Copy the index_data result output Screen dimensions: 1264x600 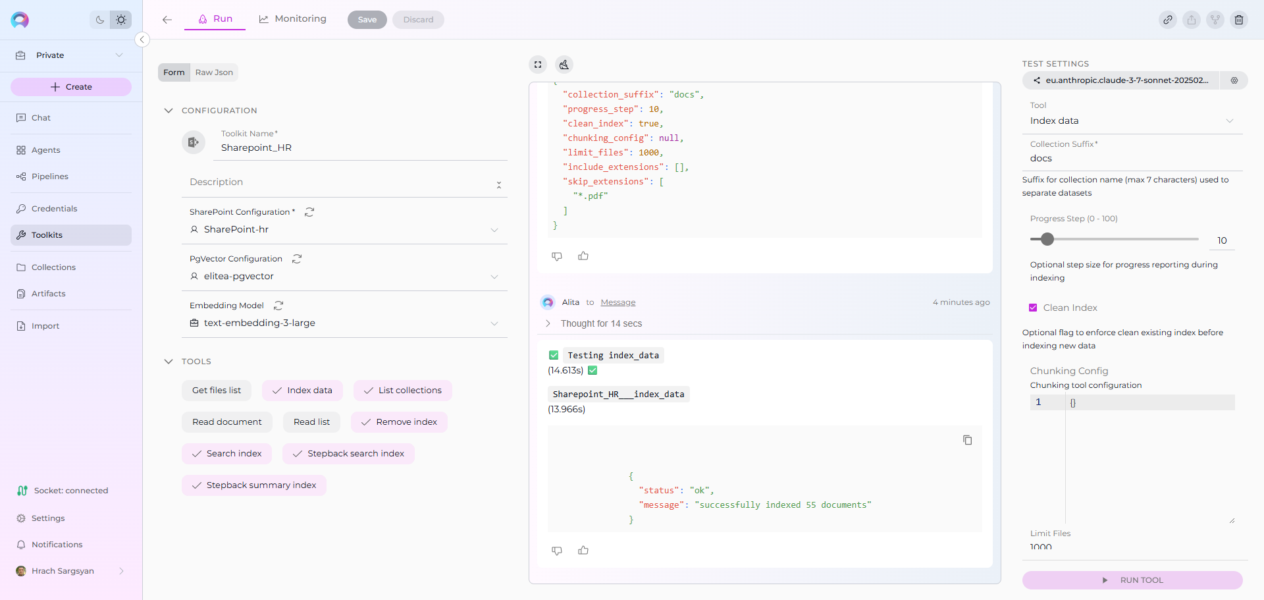coord(967,440)
